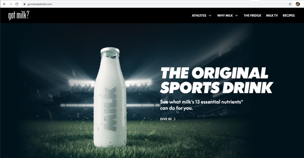
Task: Open the ATHLETES menu
Action: tap(199, 15)
